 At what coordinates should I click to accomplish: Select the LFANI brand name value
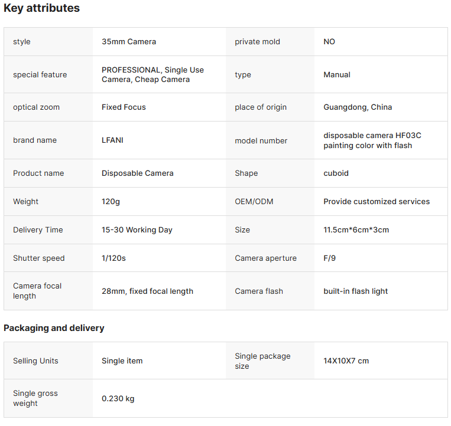point(112,140)
